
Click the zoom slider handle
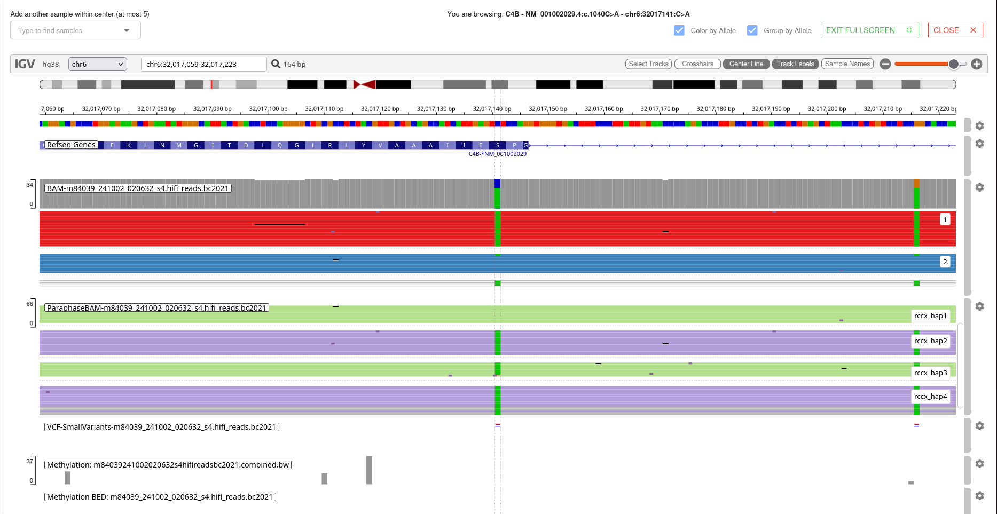953,64
